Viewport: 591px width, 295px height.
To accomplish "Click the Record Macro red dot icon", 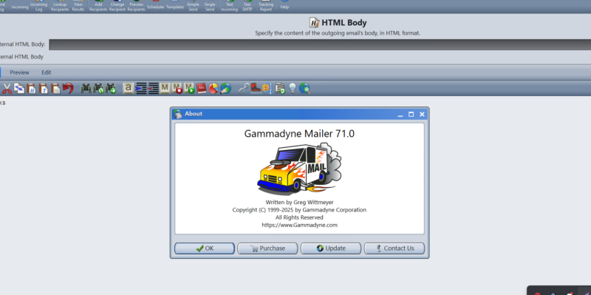I will [177, 89].
